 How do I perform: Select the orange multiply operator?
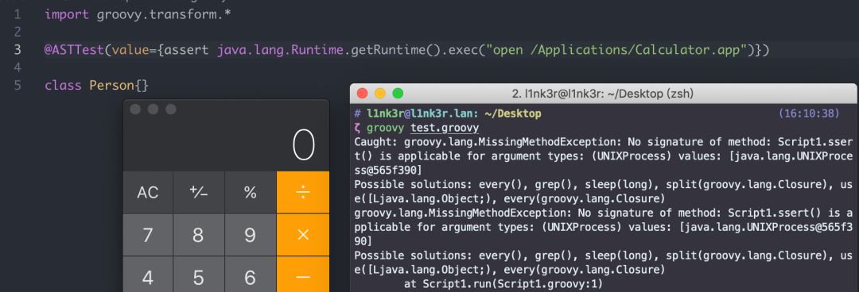click(303, 235)
